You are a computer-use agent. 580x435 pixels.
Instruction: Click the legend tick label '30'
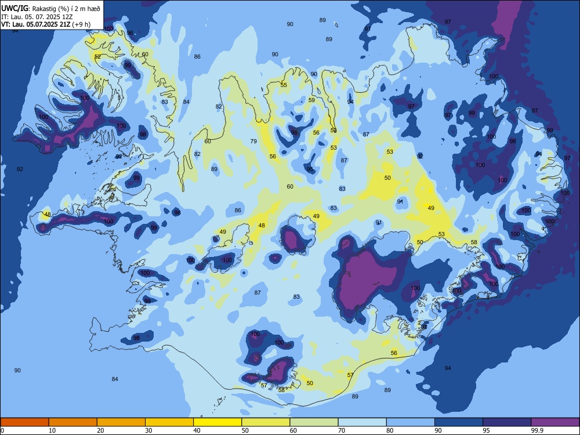tap(148, 430)
